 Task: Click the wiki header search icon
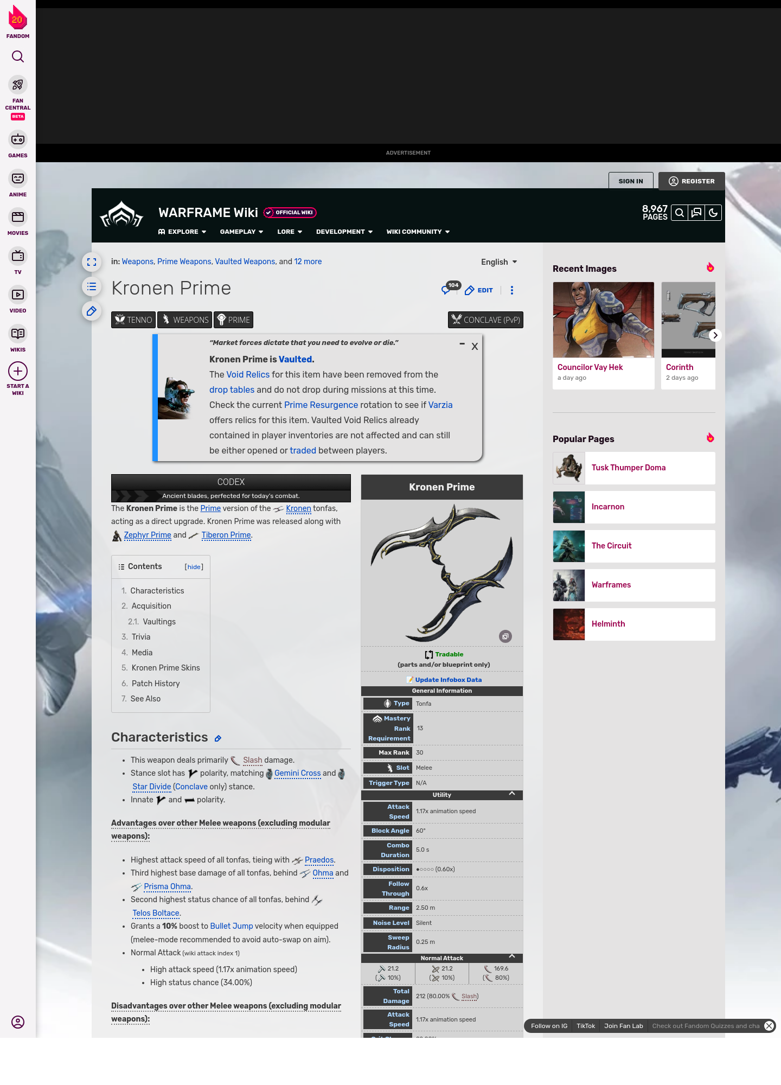pyautogui.click(x=680, y=213)
